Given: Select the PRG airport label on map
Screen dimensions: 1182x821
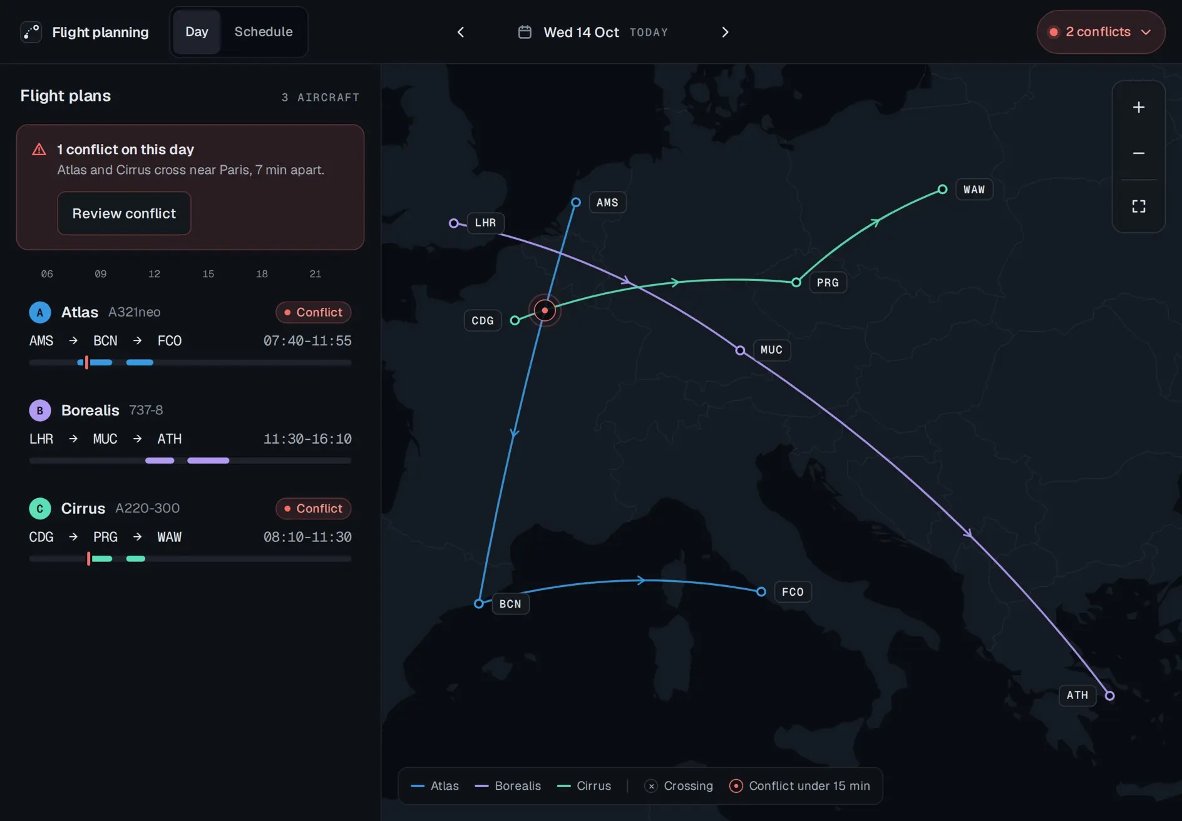Looking at the screenshot, I should [x=828, y=283].
